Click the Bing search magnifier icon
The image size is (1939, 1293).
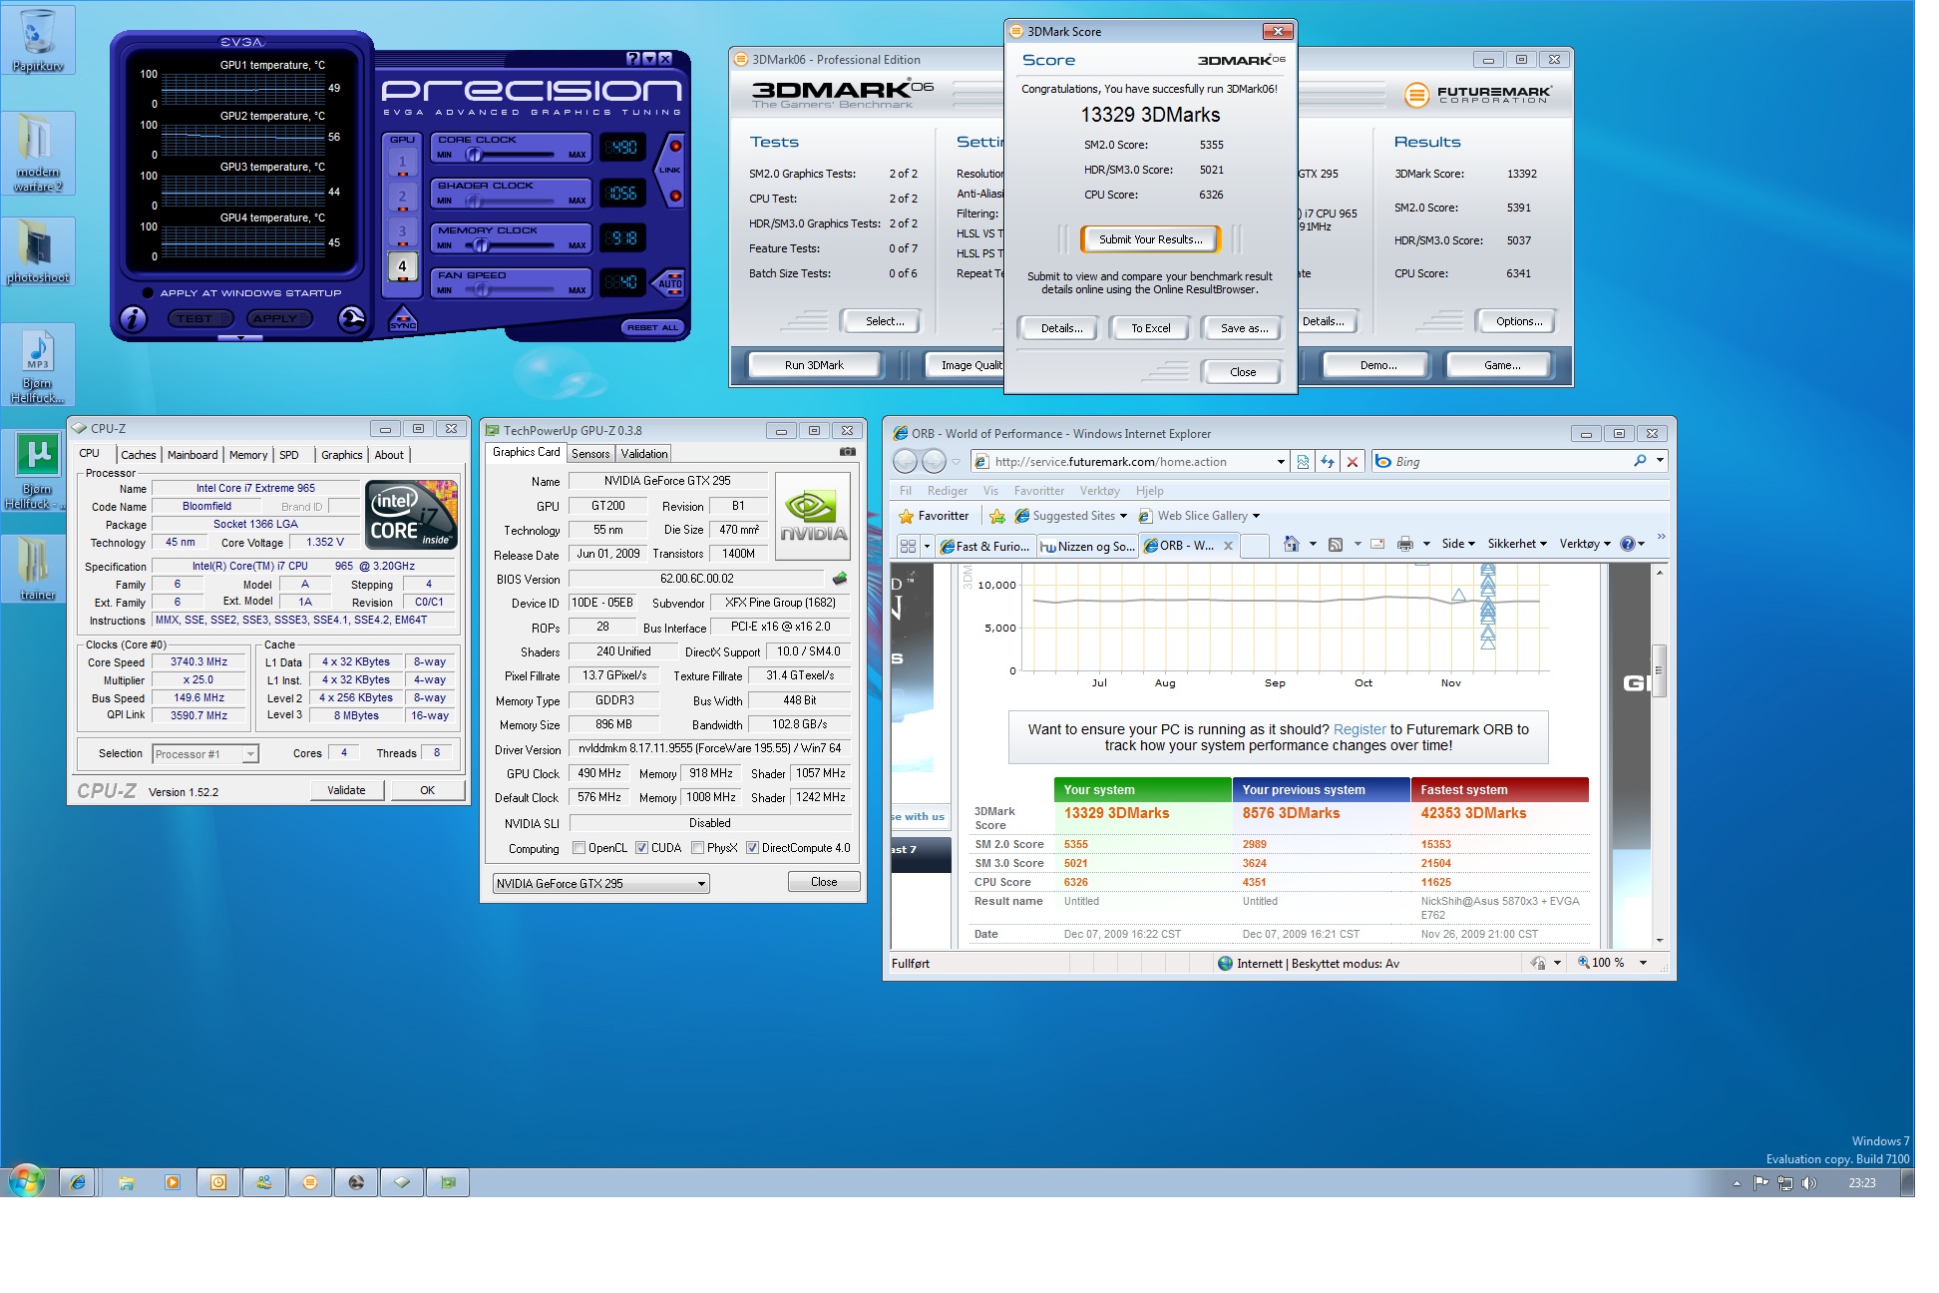tap(1640, 461)
